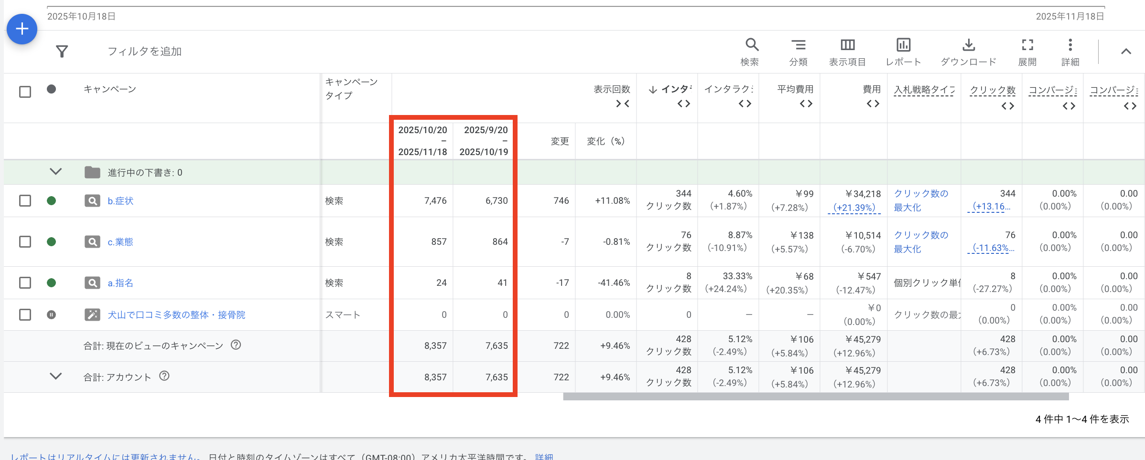Open the 表示項目 columns editor
The height and width of the screenshot is (460, 1145).
[847, 52]
